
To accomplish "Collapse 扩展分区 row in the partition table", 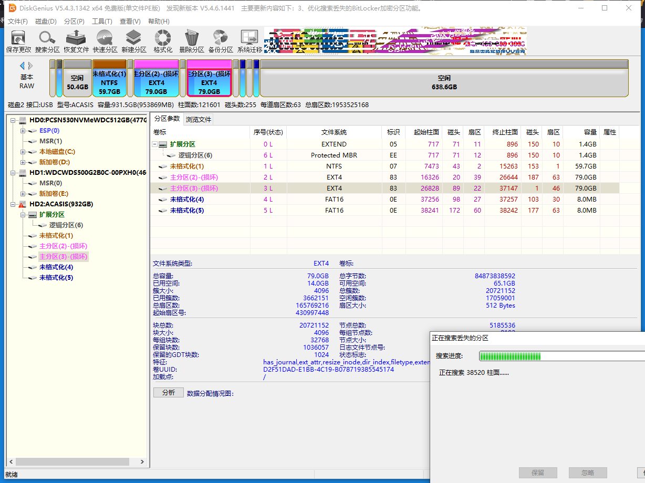I will (155, 144).
